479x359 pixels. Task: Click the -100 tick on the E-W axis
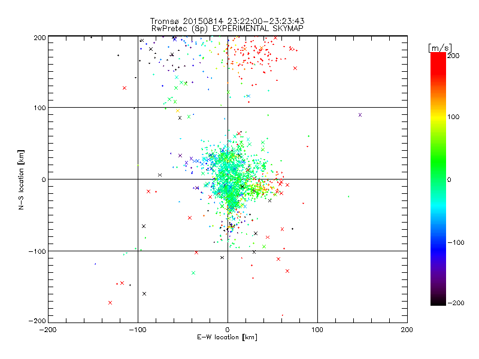coord(138,330)
